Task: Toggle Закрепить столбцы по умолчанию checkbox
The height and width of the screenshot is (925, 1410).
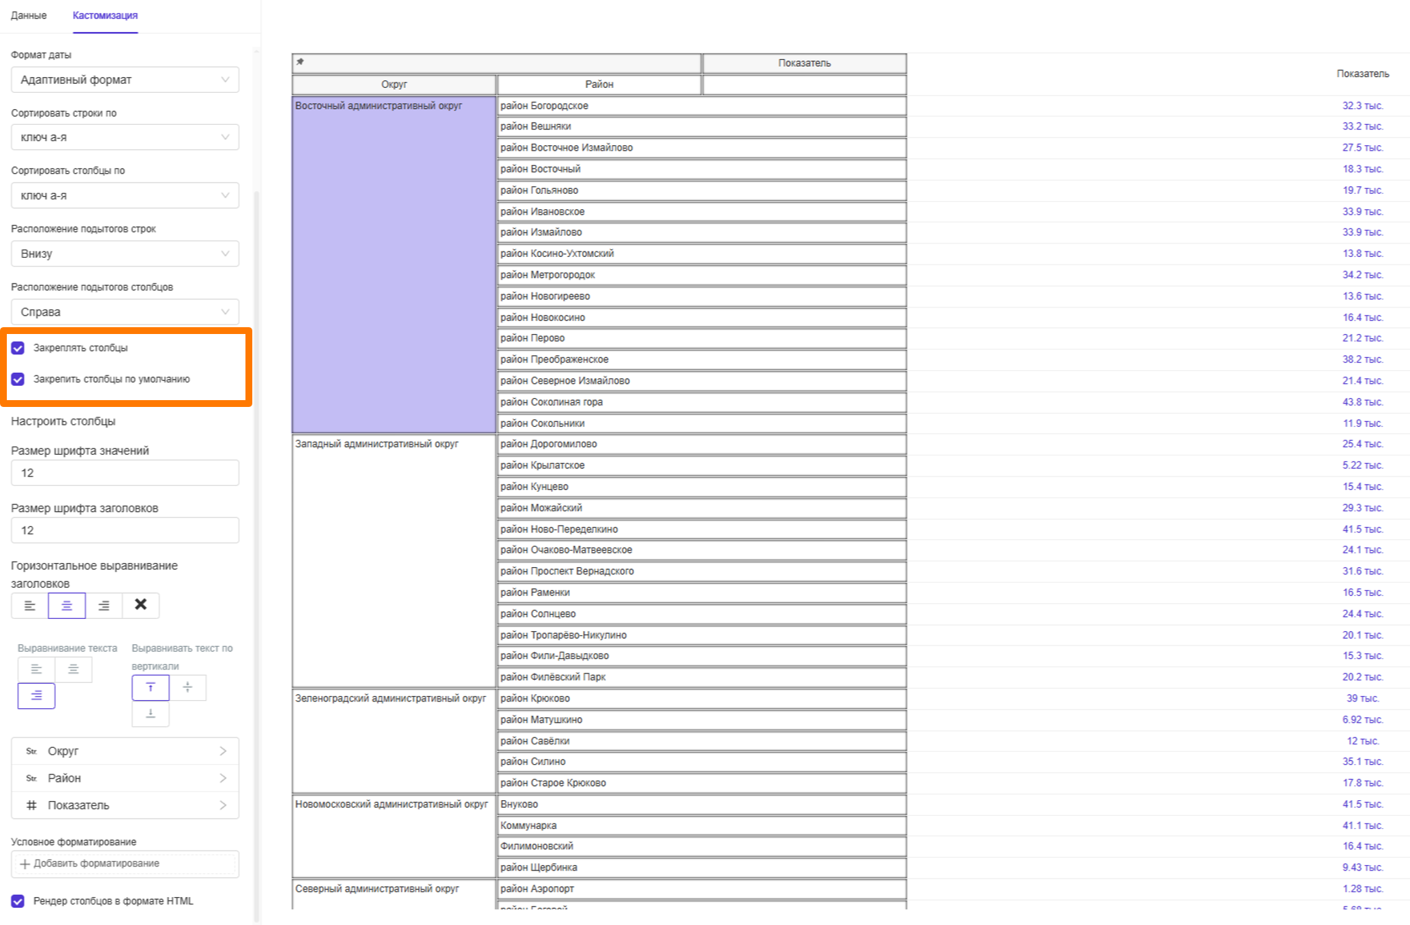Action: [18, 379]
